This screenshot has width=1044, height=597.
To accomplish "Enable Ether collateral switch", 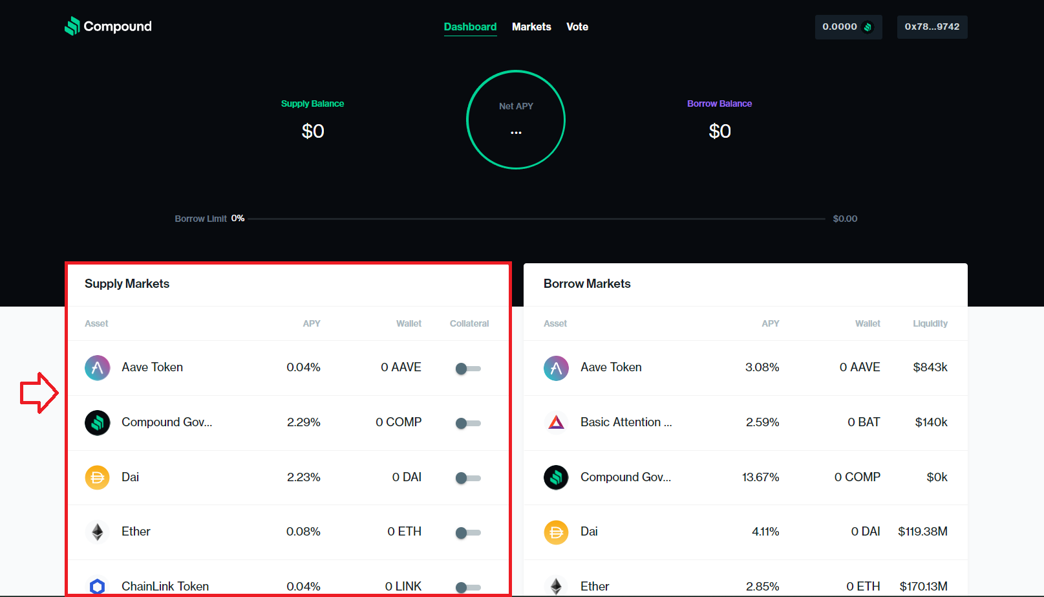I will tap(468, 532).
